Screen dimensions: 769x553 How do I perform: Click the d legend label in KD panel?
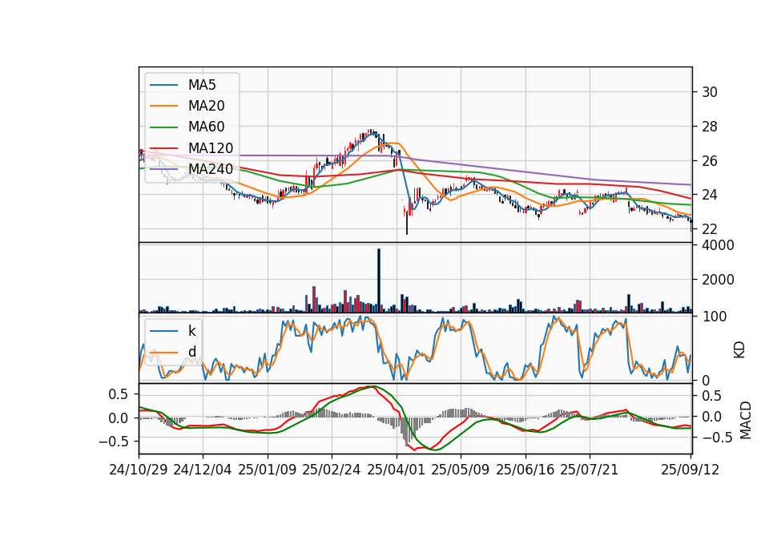[191, 352]
